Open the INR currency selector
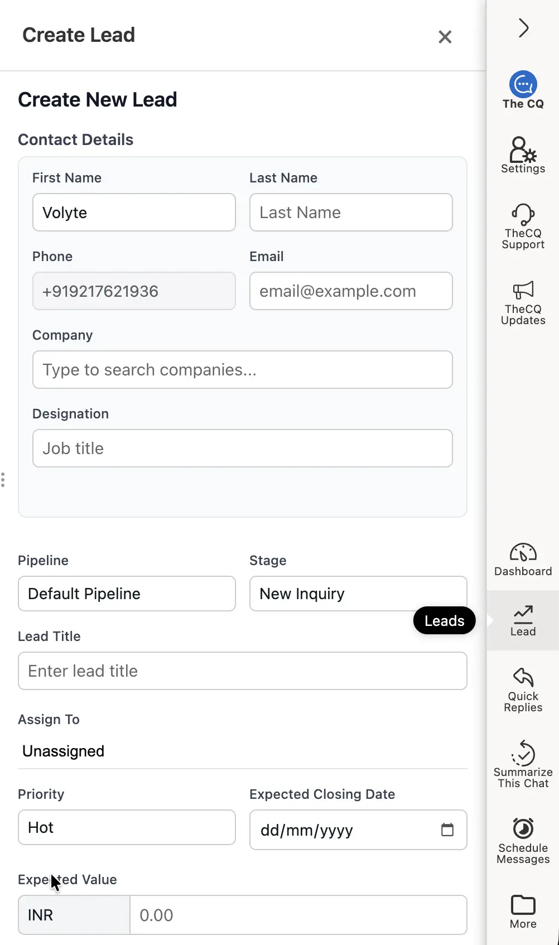This screenshot has height=945, width=559. 74,915
